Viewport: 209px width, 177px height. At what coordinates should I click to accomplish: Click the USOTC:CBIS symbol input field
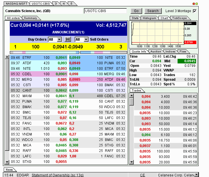[x=105, y=11]
